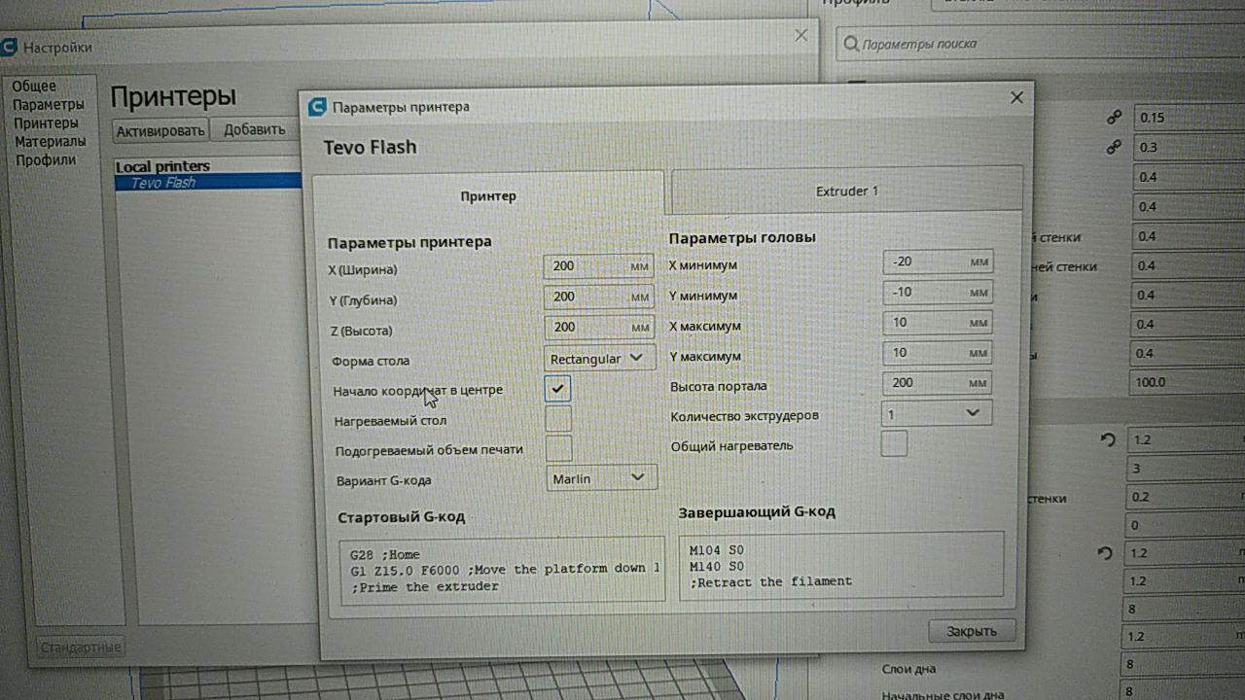The image size is (1245, 700).
Task: Open the Форма стола Rectangular dropdown
Action: [600, 358]
